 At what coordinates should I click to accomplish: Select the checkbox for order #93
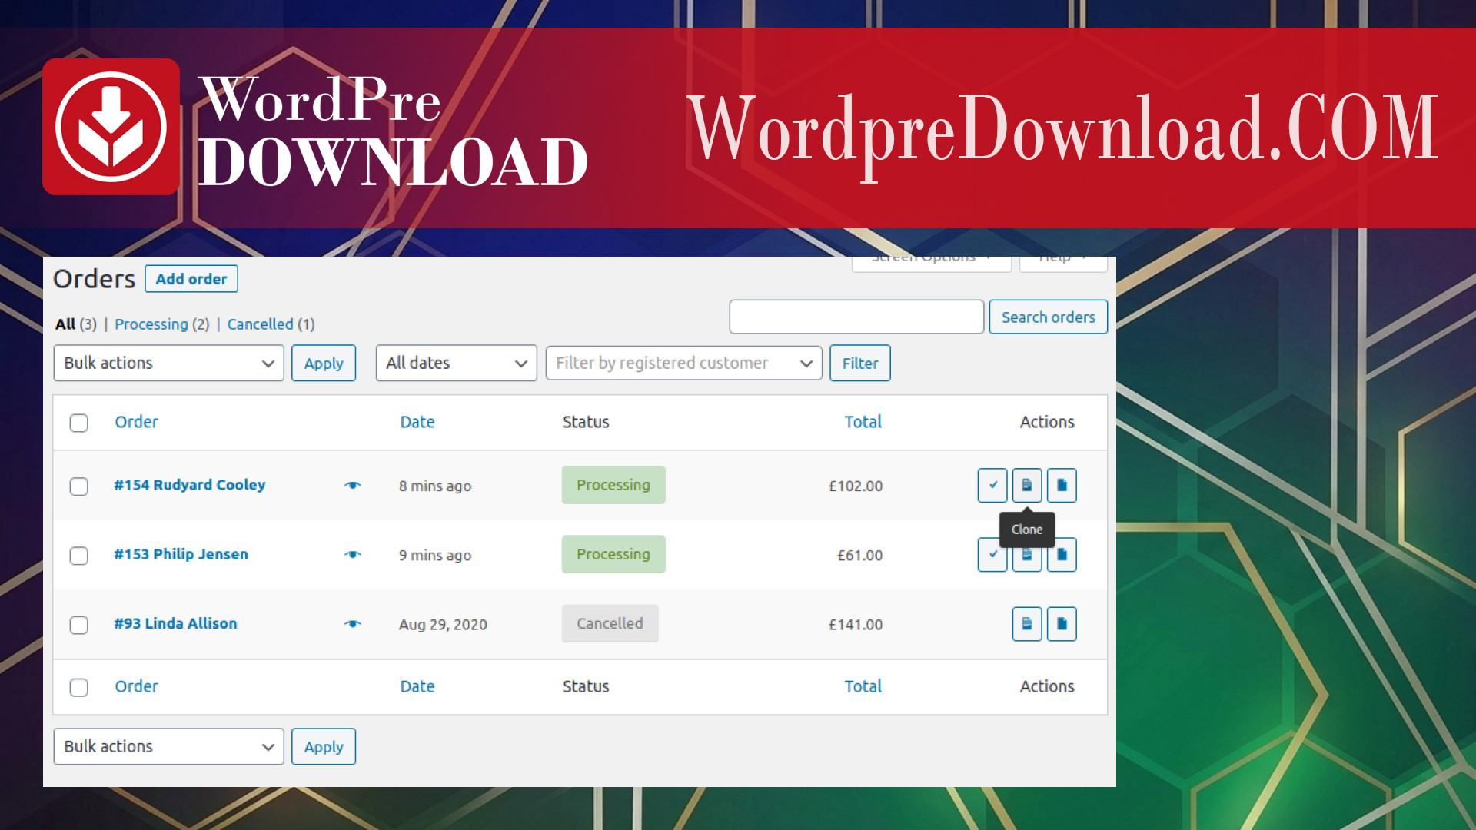pyautogui.click(x=78, y=625)
